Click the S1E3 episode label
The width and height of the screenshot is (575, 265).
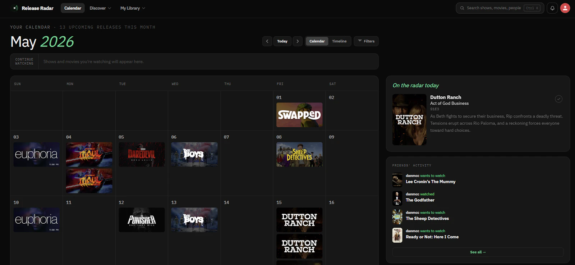434,109
